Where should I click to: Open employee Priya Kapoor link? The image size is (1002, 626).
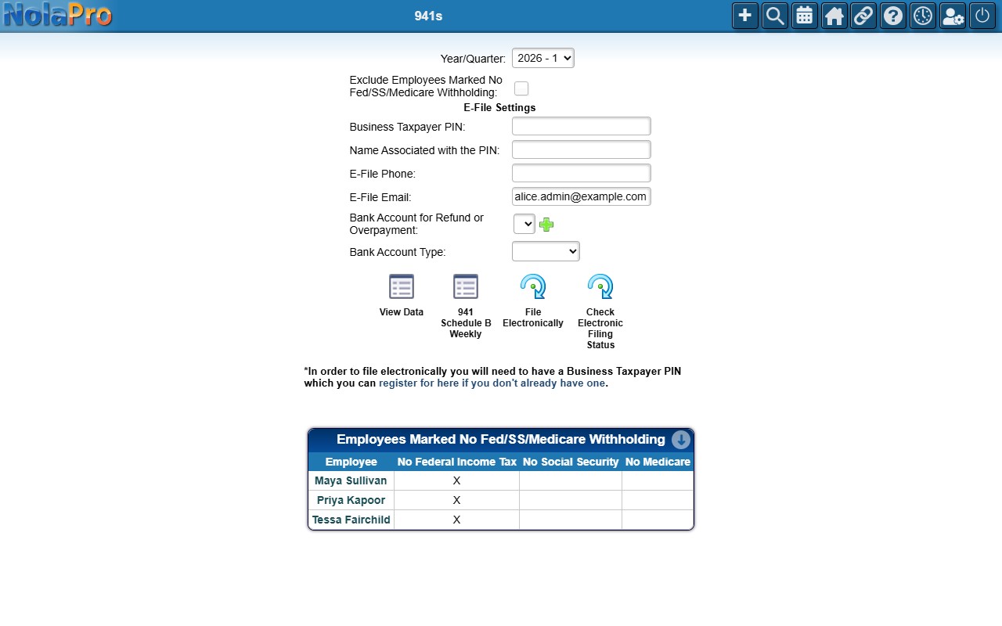tap(351, 500)
